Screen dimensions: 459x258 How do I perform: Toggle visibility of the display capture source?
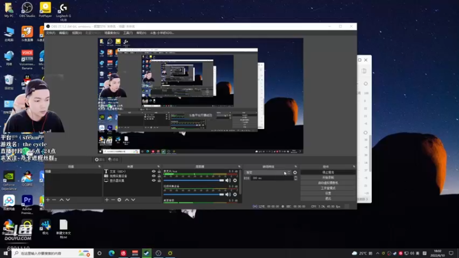(x=154, y=181)
